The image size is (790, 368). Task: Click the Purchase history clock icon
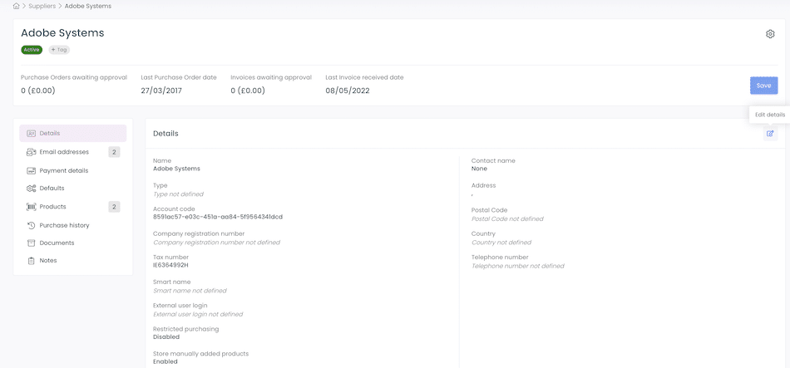tap(32, 225)
